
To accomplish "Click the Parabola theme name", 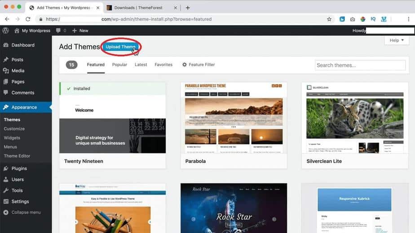I will coord(195,161).
